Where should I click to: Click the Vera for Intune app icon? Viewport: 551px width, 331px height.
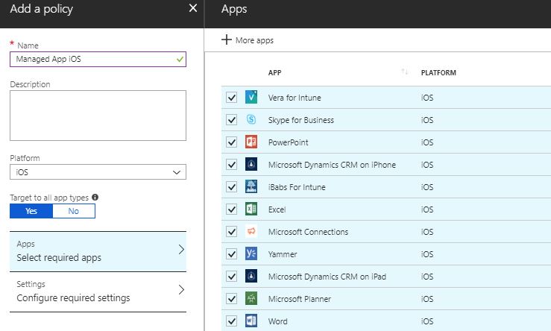tap(251, 98)
